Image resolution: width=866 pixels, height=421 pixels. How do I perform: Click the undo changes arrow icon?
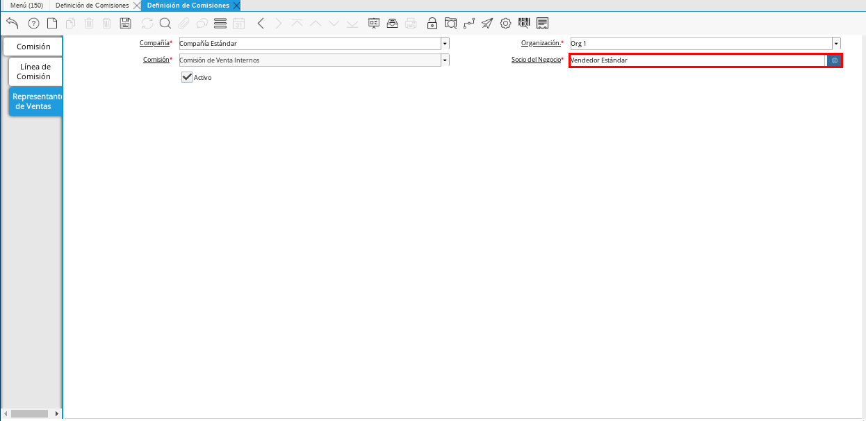tap(13, 23)
